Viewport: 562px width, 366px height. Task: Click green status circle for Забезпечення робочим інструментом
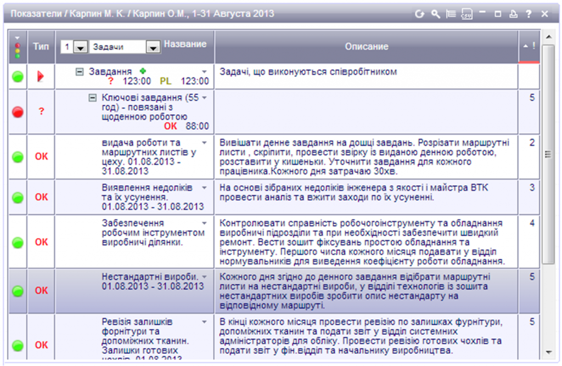point(18,243)
